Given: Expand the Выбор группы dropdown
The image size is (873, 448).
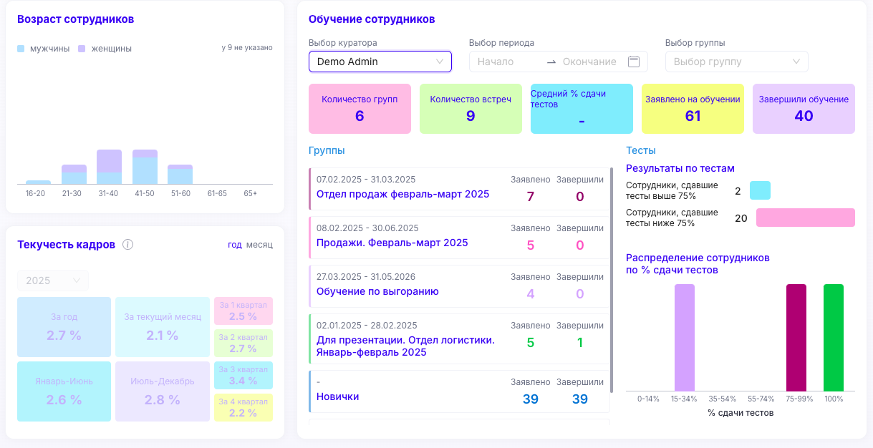Looking at the screenshot, I should click(x=736, y=62).
